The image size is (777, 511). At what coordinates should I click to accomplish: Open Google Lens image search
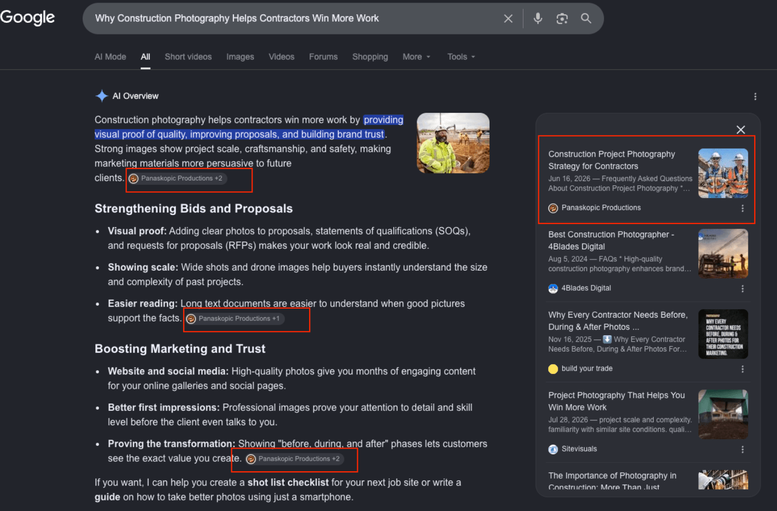562,19
